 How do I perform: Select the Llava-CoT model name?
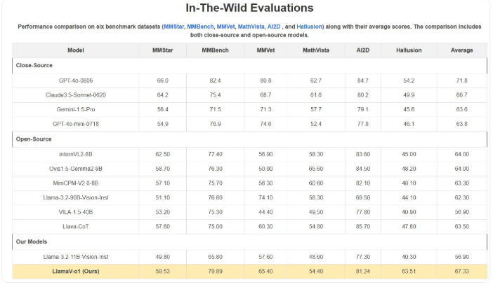[75, 227]
